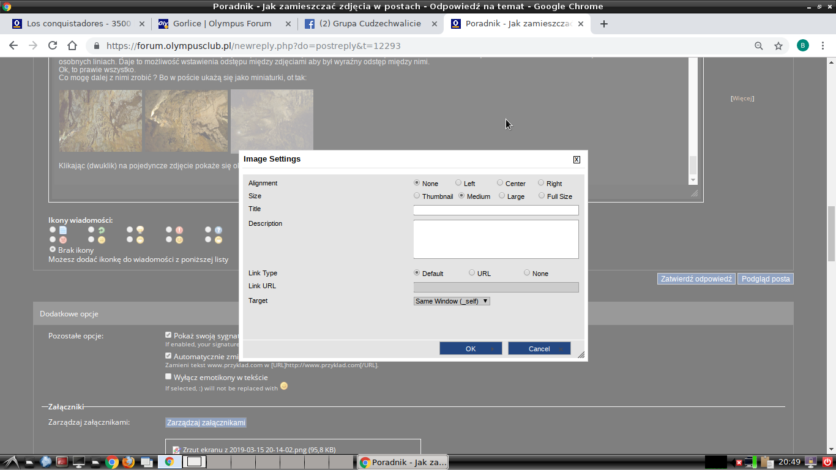836x470 pixels.
Task: Set Link Type to URL
Action: coord(472,273)
